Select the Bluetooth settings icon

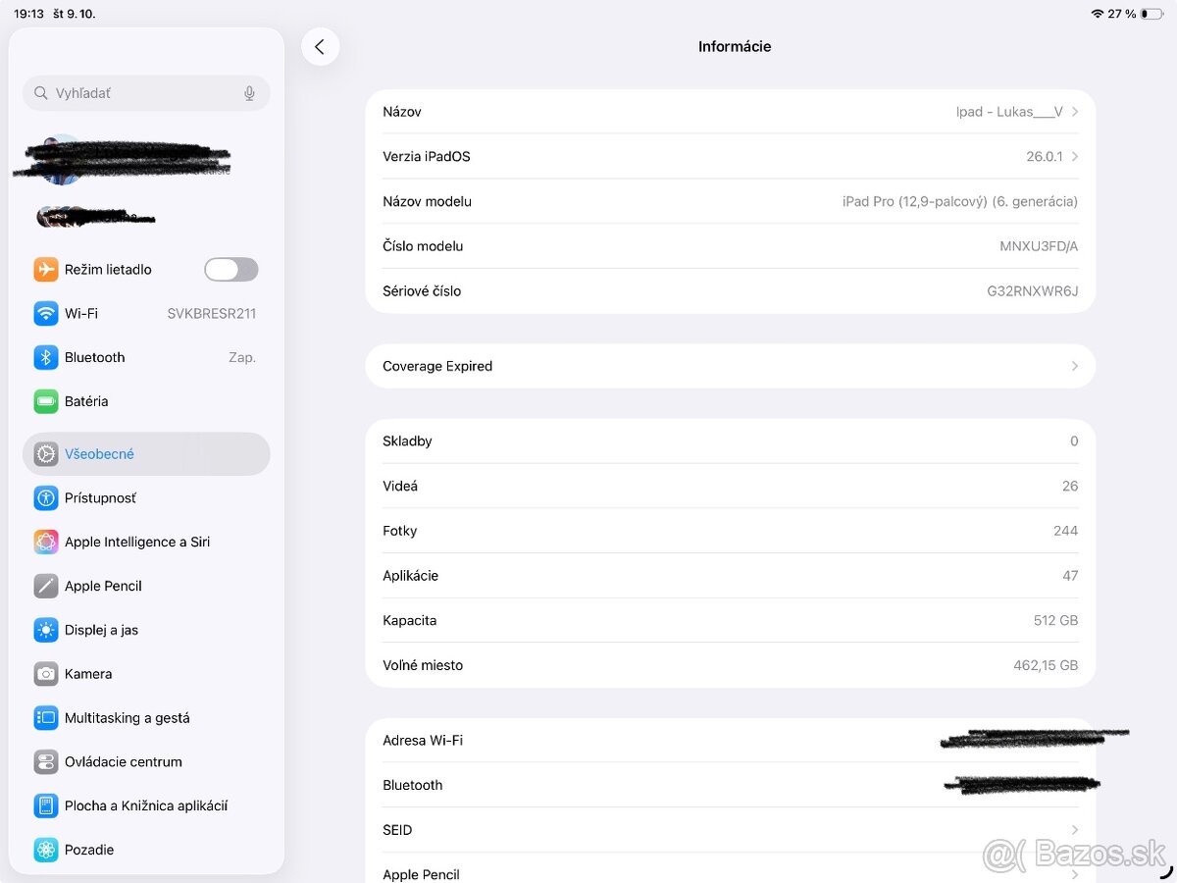point(45,357)
